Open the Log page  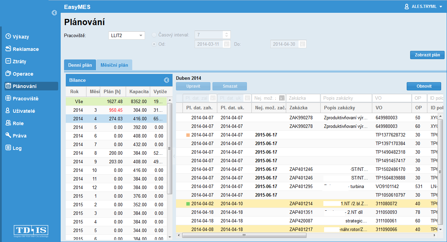(x=17, y=148)
